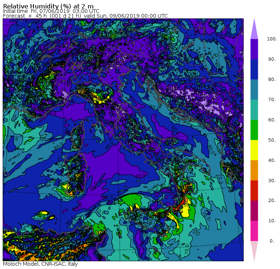280x269 pixels.
Task: Click the '60.' legend label
Action: pyautogui.click(x=272, y=120)
